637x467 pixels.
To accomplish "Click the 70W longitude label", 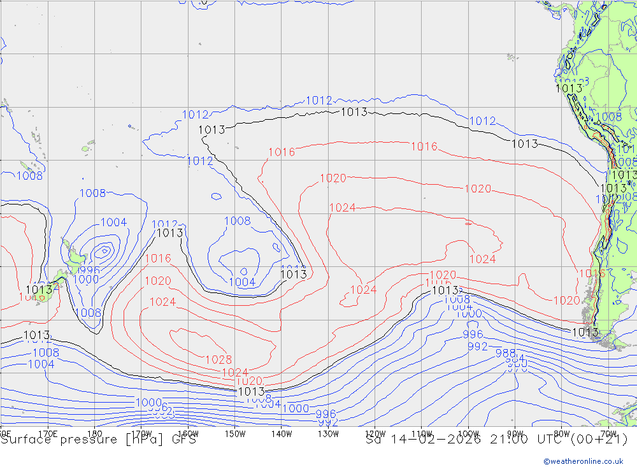I will [608, 434].
